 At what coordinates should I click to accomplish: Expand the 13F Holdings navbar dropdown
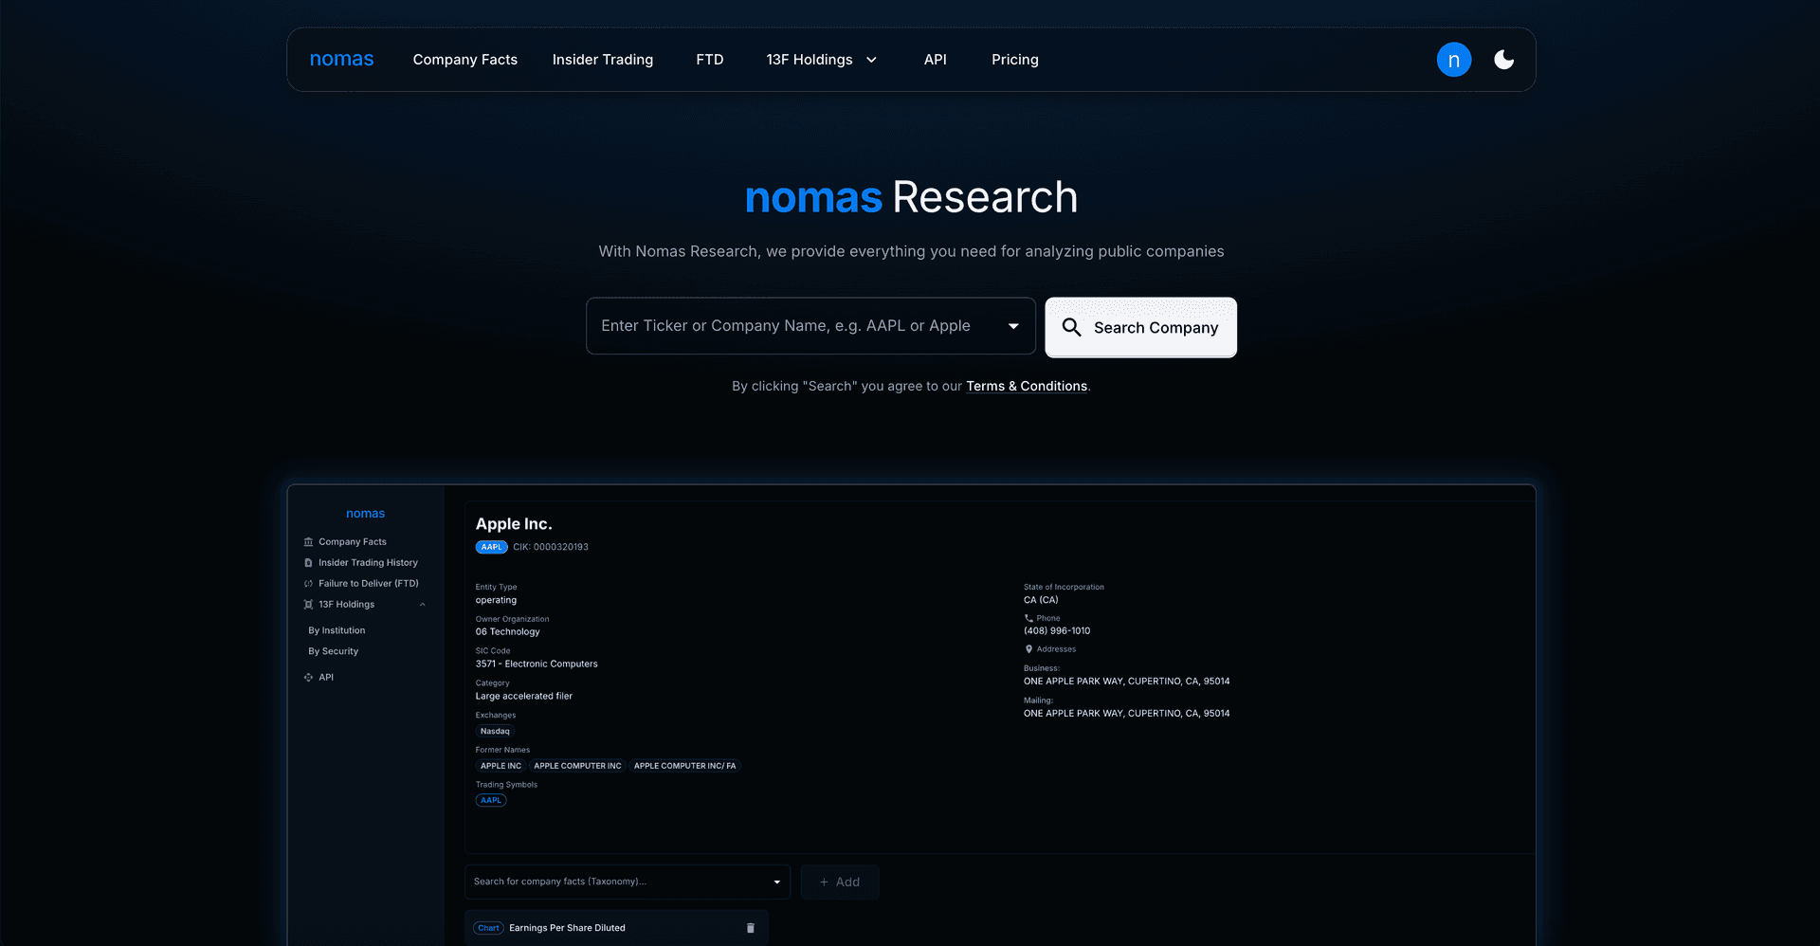click(x=871, y=59)
